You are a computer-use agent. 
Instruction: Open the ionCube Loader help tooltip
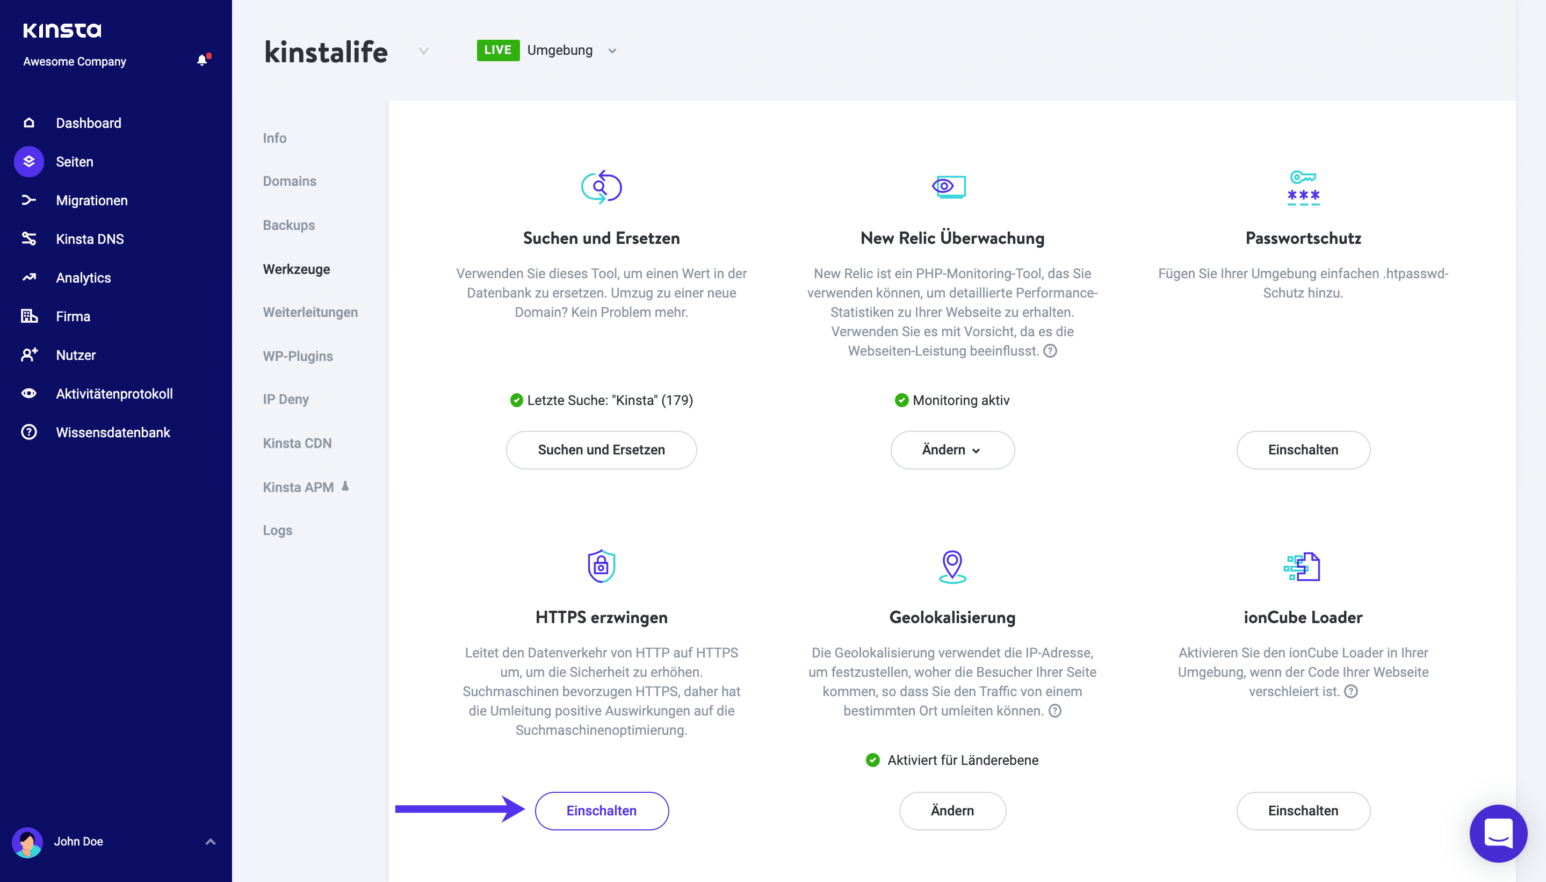tap(1351, 692)
